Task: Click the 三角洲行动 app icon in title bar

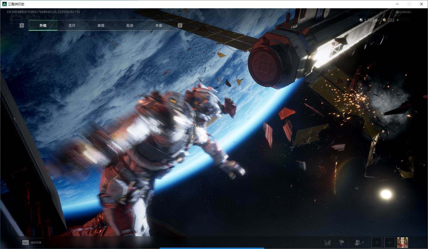Action: click(4, 4)
